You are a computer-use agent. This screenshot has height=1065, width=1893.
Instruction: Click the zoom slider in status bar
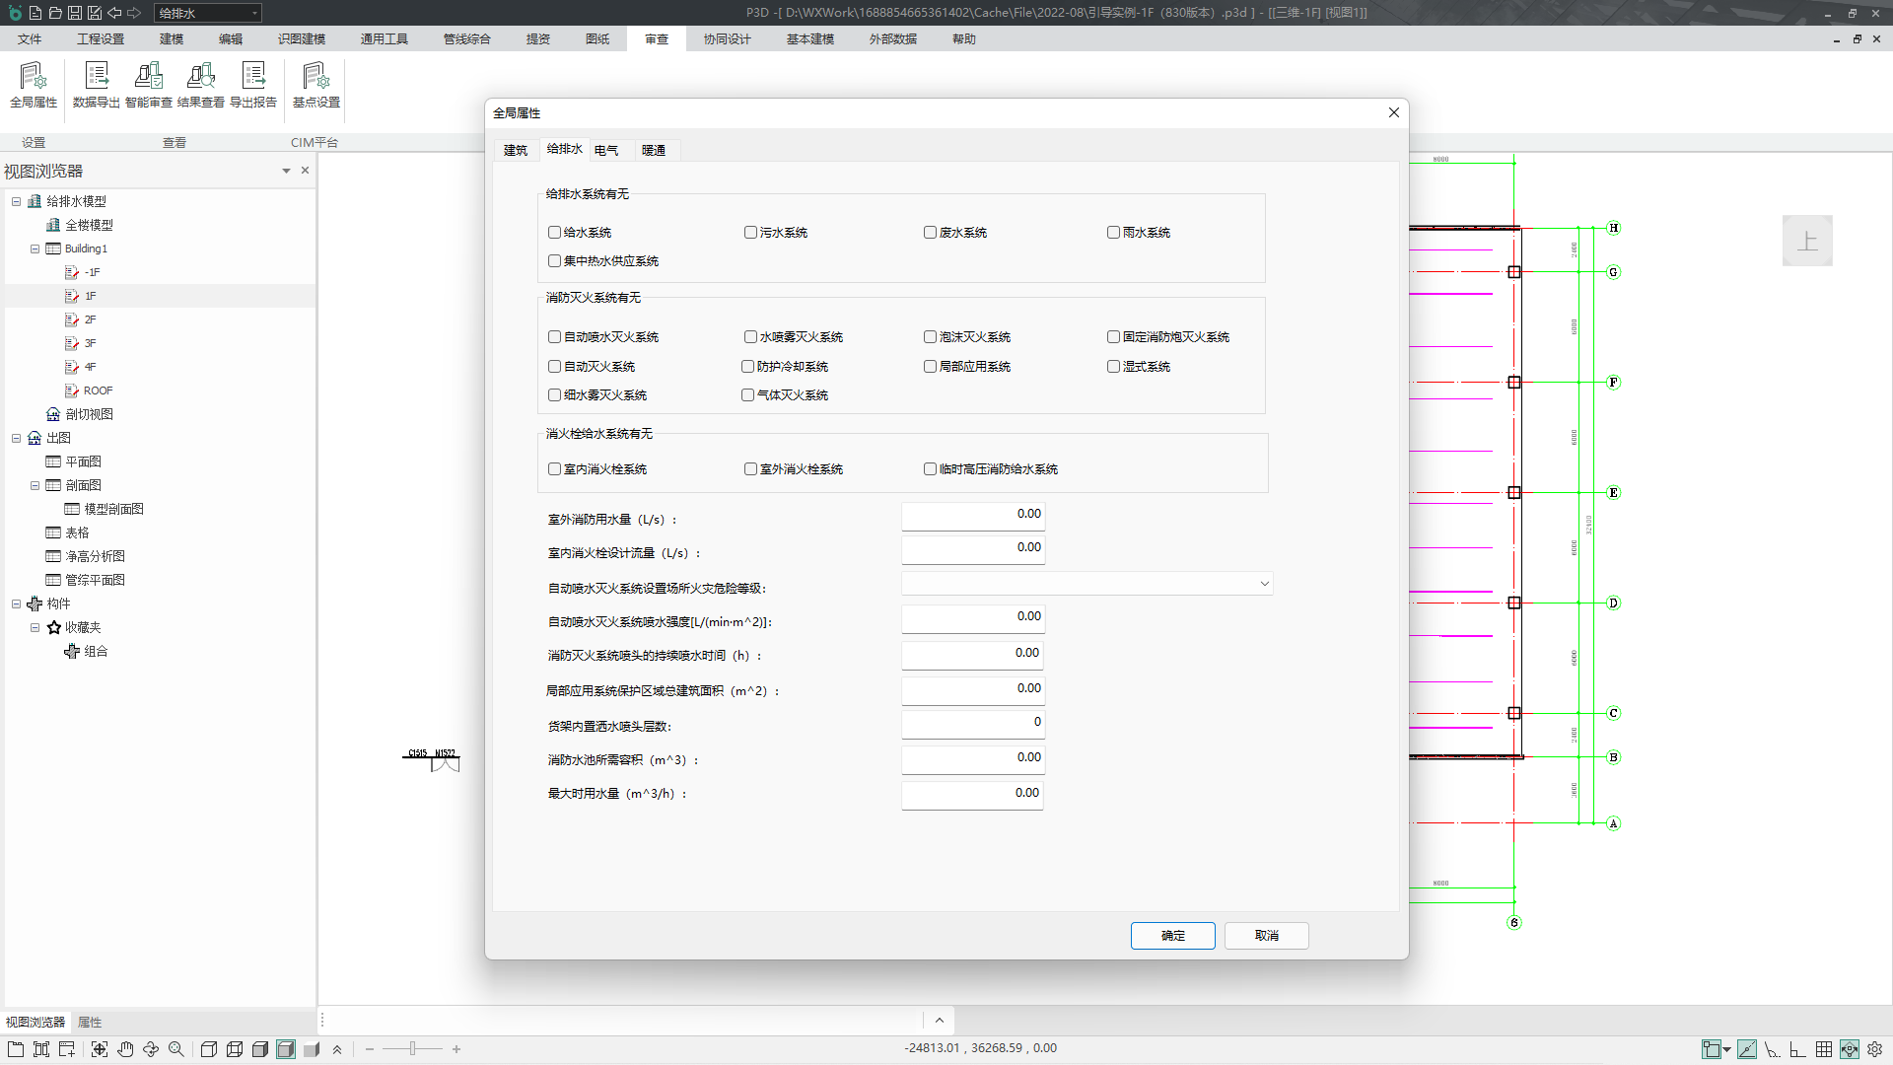point(412,1049)
